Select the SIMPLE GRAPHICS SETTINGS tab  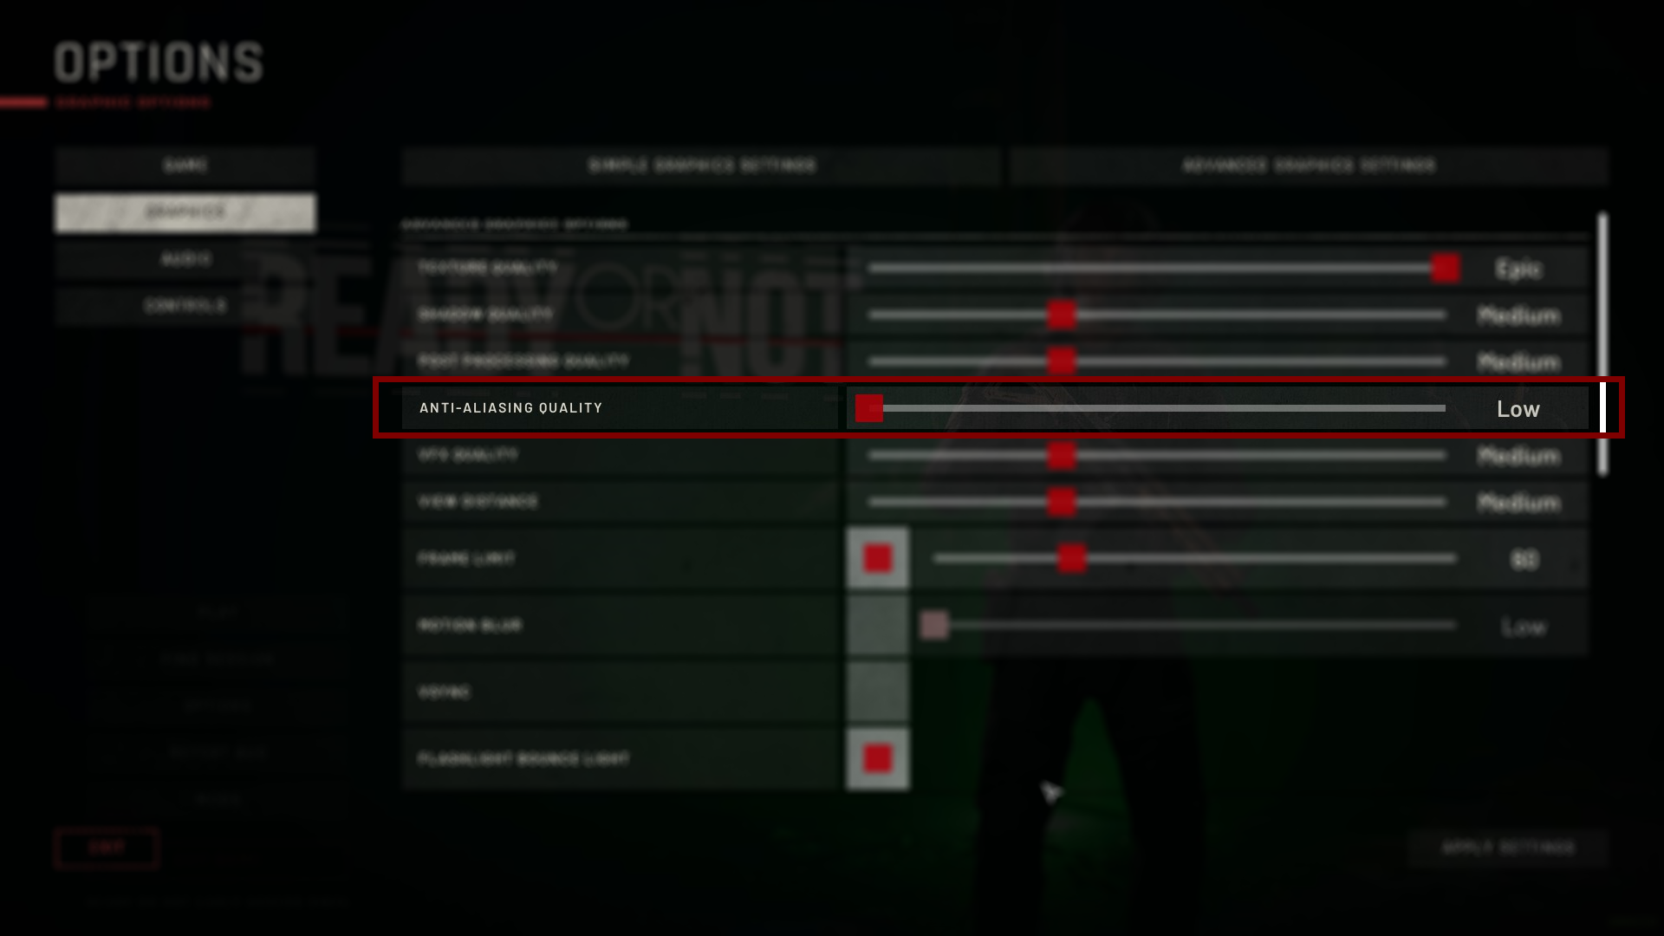(x=702, y=165)
